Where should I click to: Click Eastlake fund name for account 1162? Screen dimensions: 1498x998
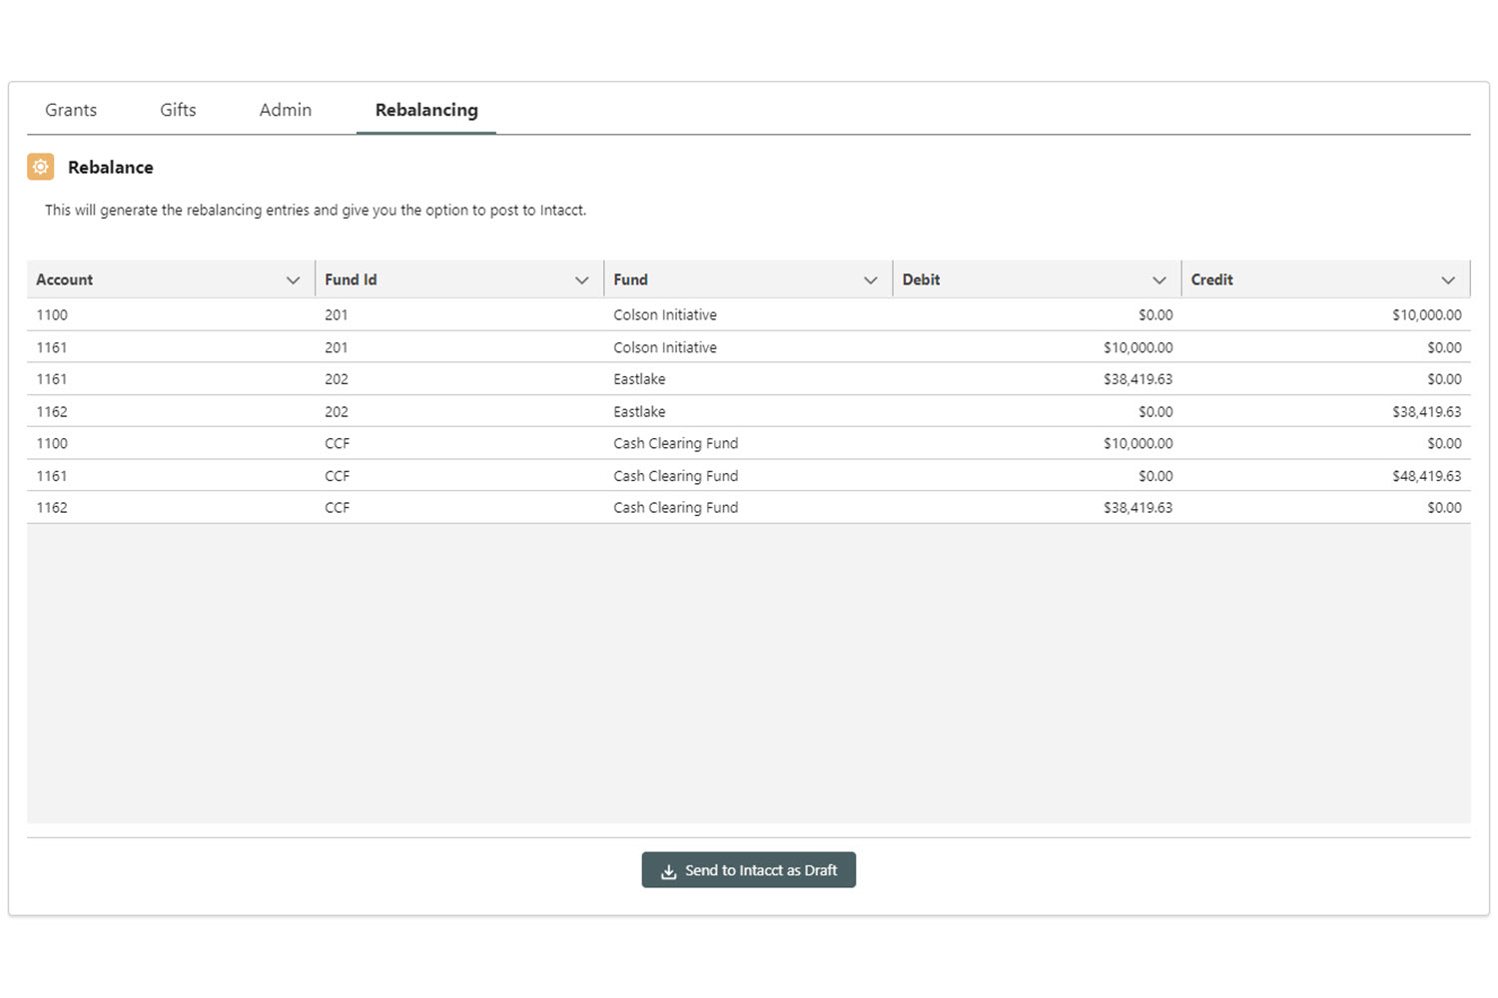[x=639, y=411]
